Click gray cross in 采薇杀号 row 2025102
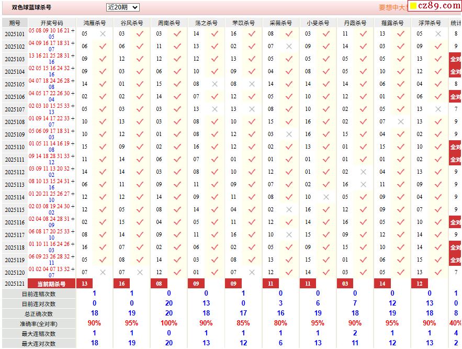This screenshot has height=349, width=462. coord(289,47)
